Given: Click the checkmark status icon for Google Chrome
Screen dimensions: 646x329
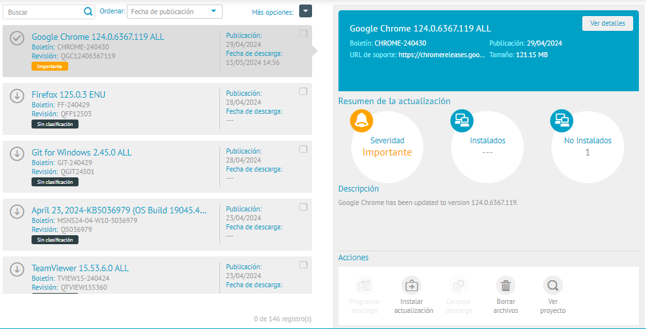Looking at the screenshot, I should (17, 39).
